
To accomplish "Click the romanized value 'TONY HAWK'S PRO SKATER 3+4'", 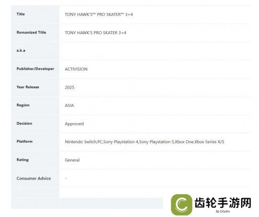I will pyautogui.click(x=95, y=33).
